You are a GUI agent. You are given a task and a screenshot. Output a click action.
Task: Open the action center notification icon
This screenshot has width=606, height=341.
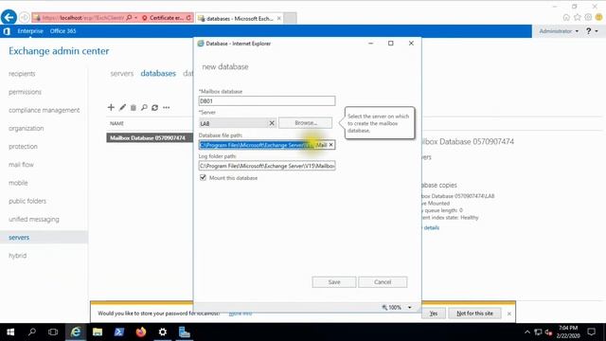(x=591, y=332)
